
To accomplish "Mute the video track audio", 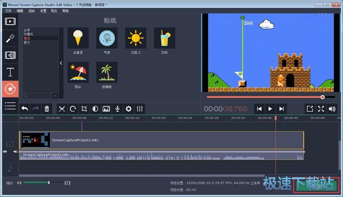I will click(x=15, y=152).
